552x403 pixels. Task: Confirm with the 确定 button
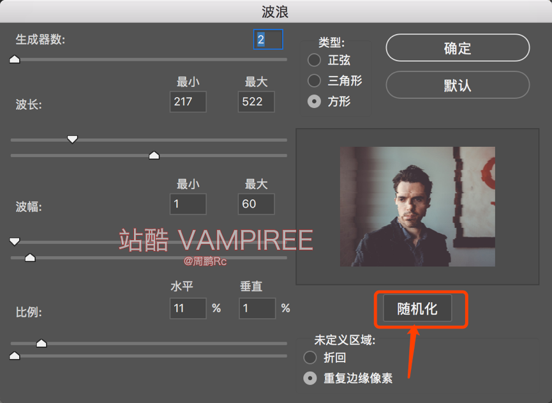click(x=458, y=48)
